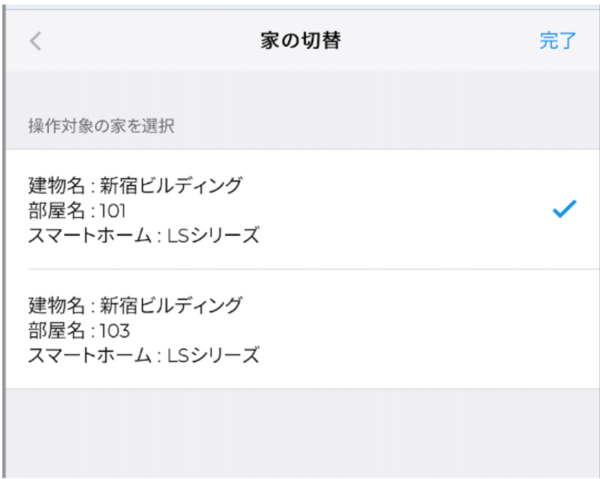Click the 部屋名 : 101 text line

click(79, 211)
